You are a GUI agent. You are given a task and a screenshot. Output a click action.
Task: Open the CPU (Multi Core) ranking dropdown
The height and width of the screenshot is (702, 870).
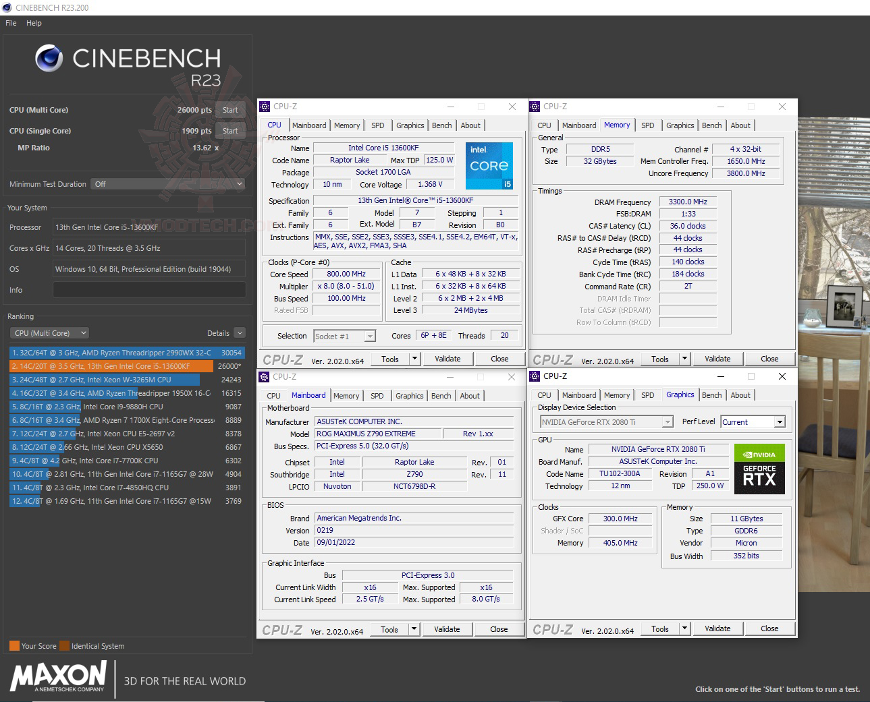pyautogui.click(x=49, y=333)
